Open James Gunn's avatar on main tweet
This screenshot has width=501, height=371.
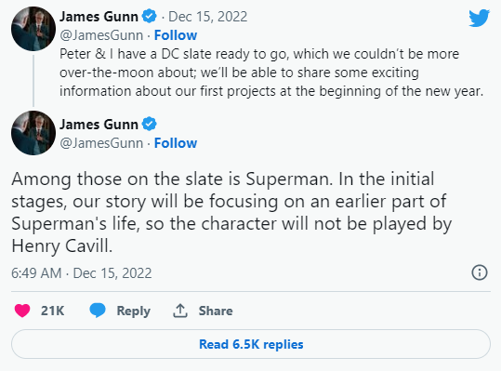pos(33,133)
